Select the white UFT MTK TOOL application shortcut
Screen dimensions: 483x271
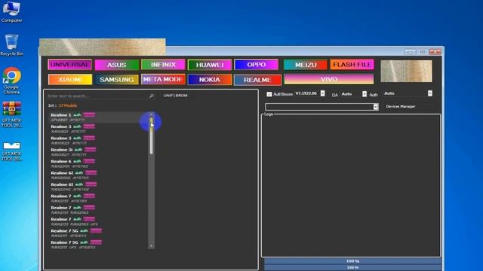point(11,151)
